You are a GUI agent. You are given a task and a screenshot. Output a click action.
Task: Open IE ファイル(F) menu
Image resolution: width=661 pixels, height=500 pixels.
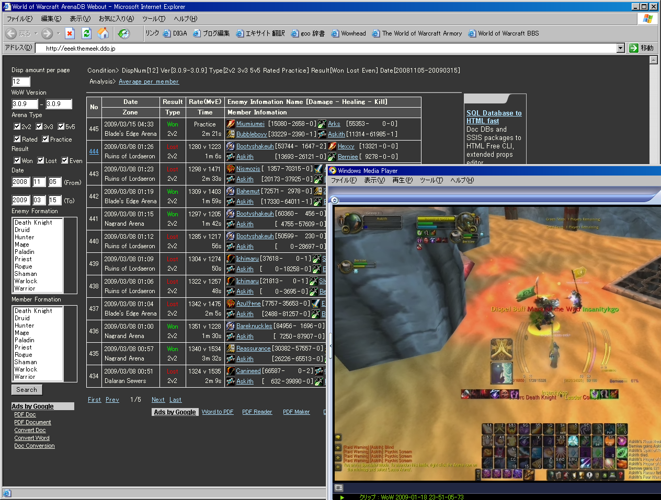[19, 19]
